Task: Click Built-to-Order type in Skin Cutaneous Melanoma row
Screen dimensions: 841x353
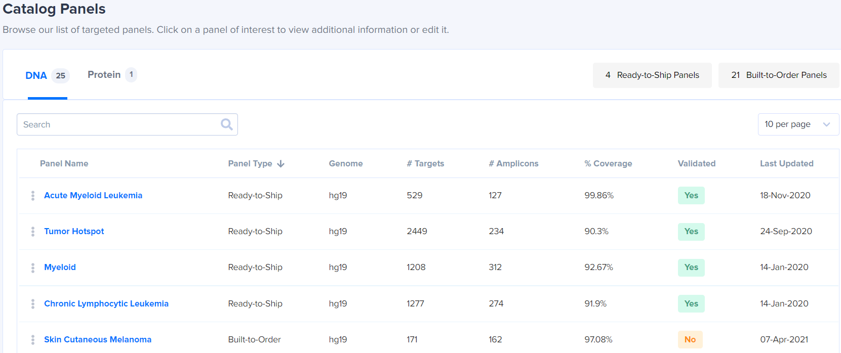Action: (x=254, y=340)
